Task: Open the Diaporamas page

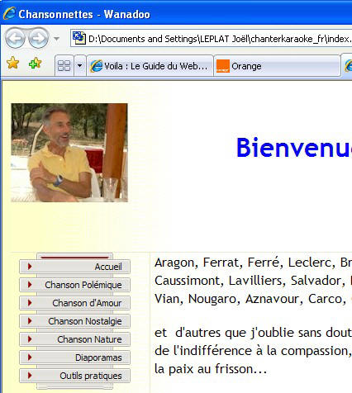Action: tap(74, 357)
